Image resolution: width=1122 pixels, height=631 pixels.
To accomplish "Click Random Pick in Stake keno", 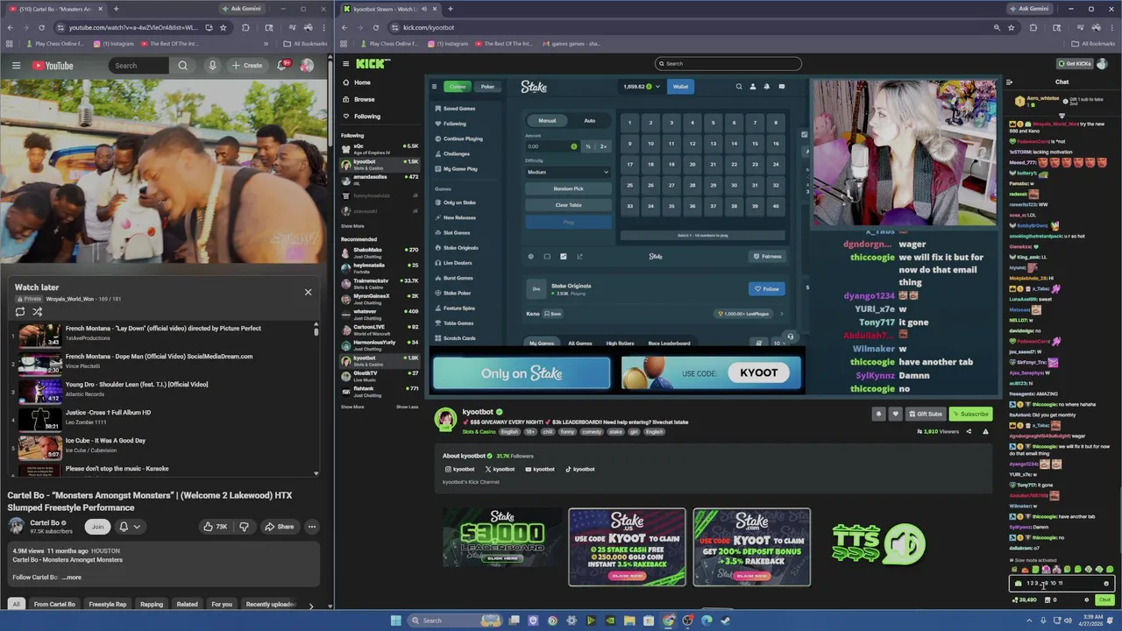I will pyautogui.click(x=568, y=188).
